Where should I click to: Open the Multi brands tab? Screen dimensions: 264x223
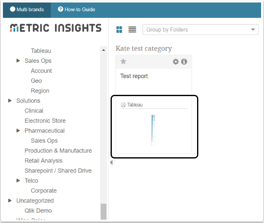pos(27,10)
